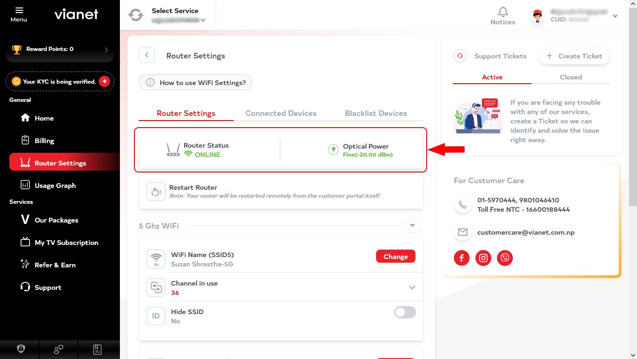Click the back arrow in Router Settings
Viewport: 637px width, 359px height.
pos(147,55)
